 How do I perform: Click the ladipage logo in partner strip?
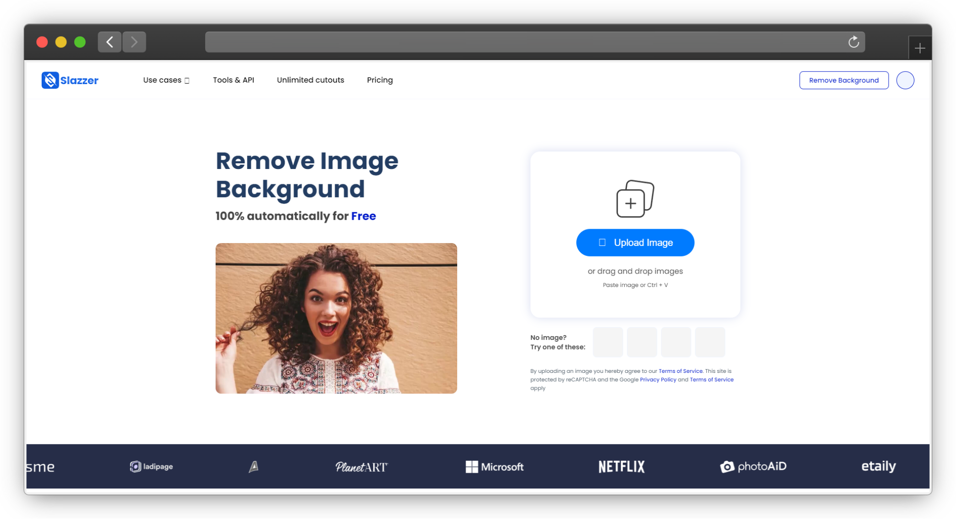(x=151, y=466)
